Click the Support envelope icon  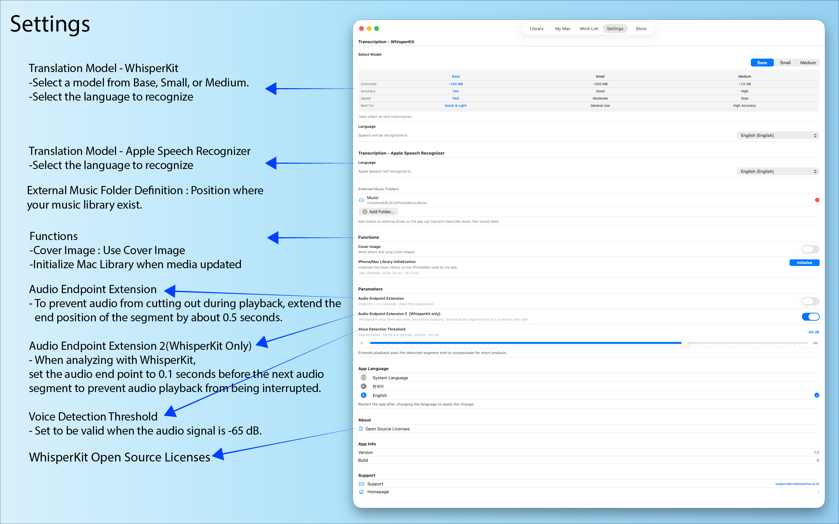361,484
